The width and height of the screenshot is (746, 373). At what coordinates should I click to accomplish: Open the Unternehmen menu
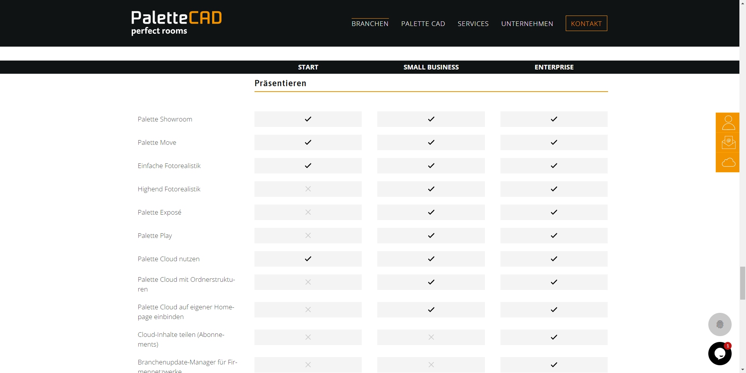point(527,24)
